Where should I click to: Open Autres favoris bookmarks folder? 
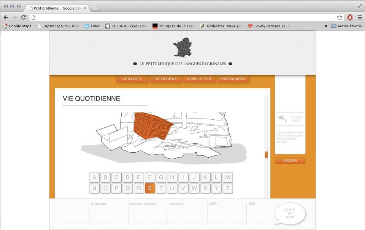coord(346,26)
